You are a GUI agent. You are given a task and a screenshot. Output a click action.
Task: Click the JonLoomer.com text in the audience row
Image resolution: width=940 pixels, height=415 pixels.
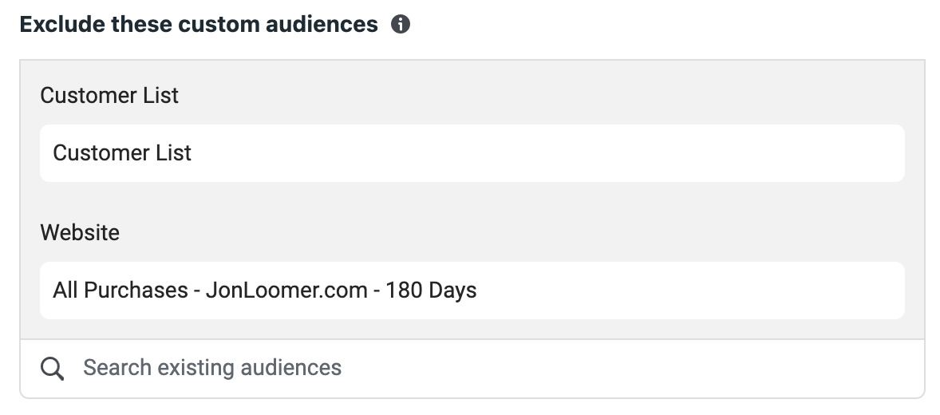286,290
